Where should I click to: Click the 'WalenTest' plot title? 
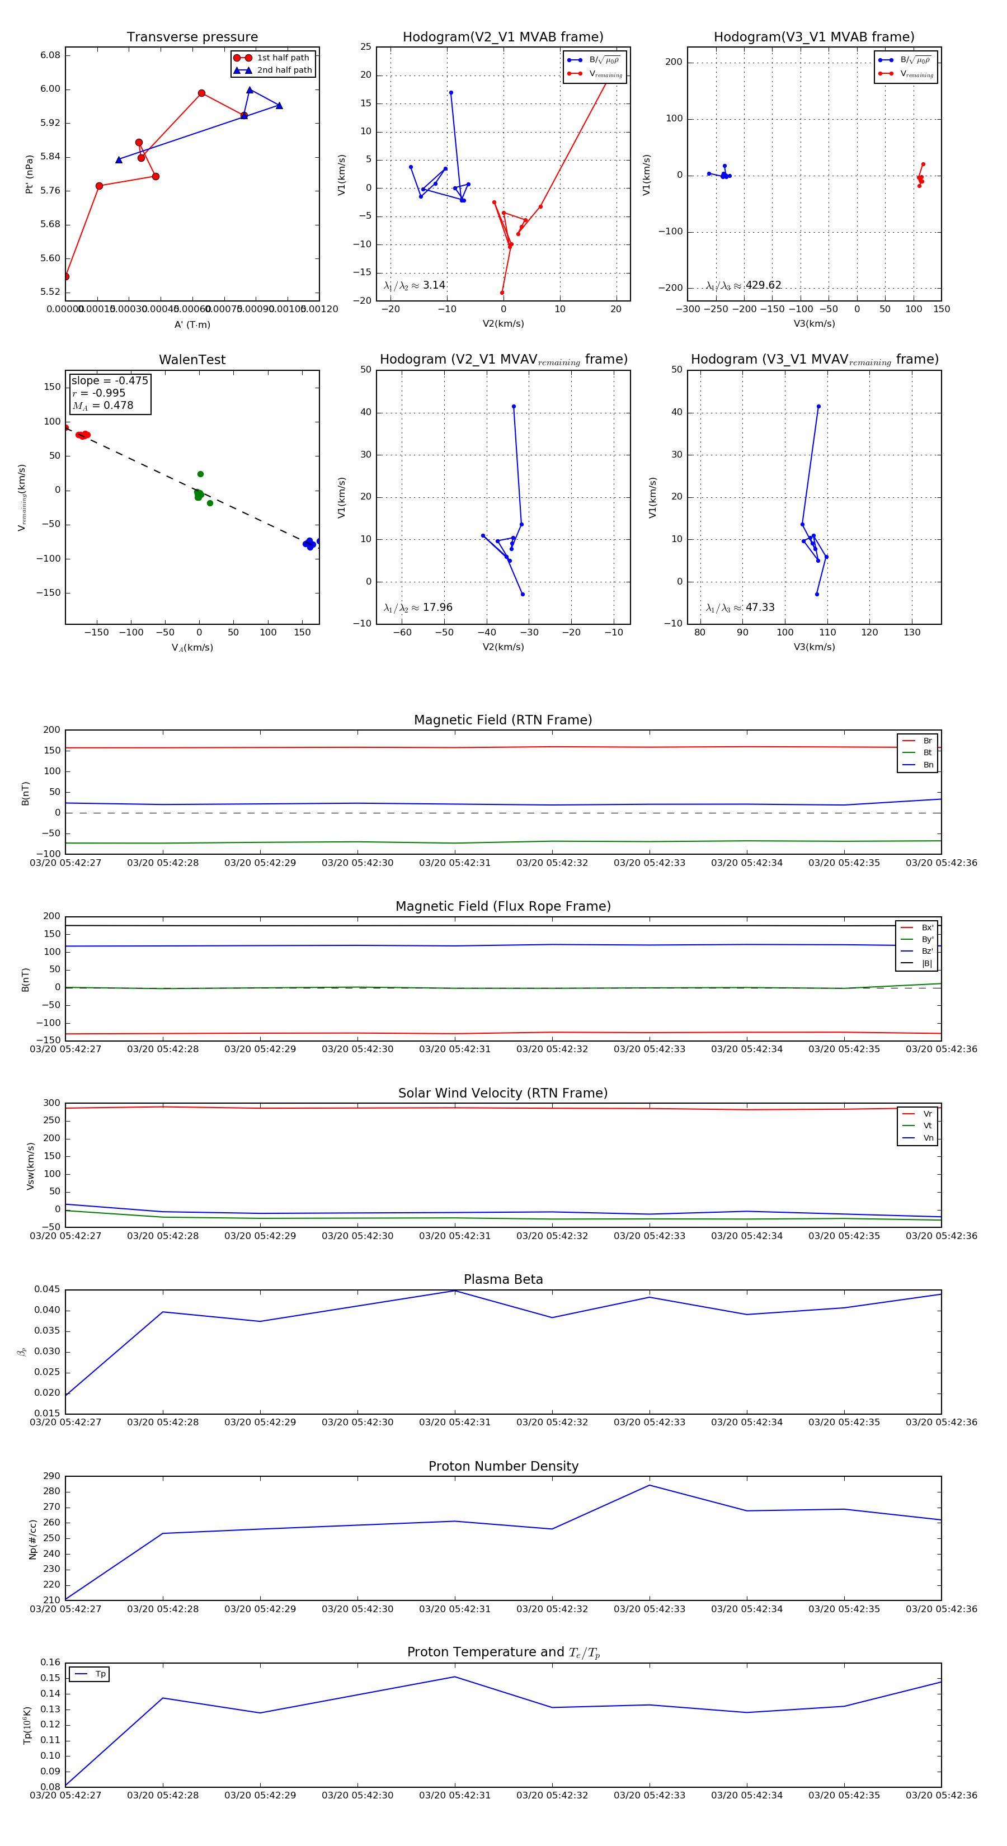pos(192,360)
